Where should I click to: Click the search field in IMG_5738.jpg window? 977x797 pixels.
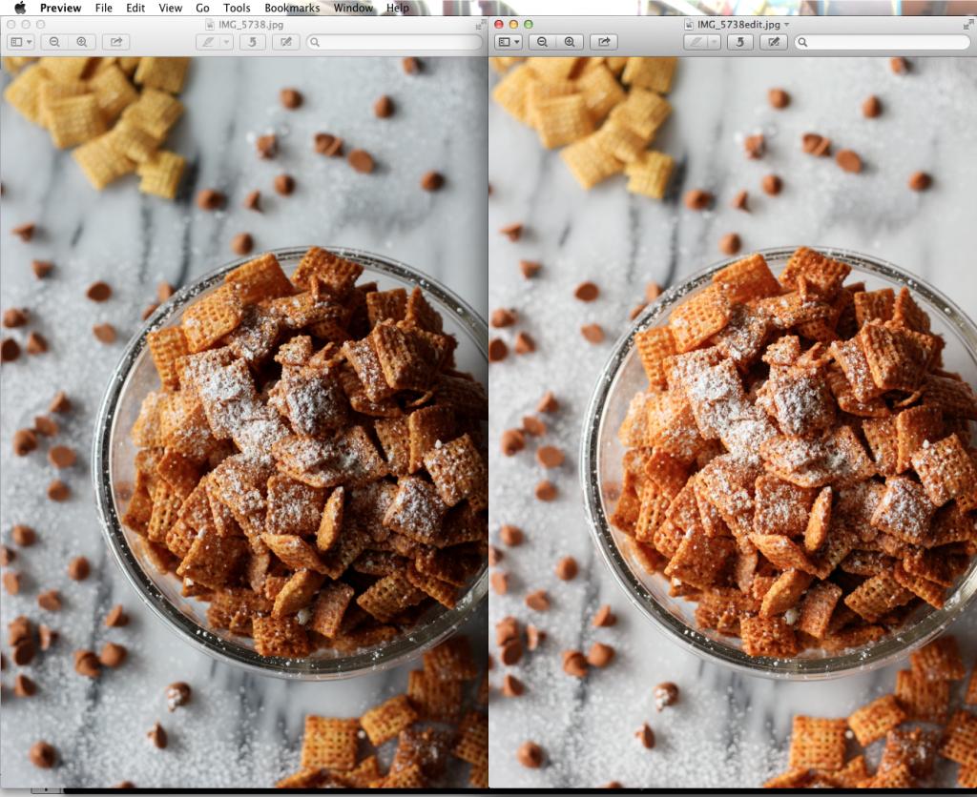(x=394, y=42)
